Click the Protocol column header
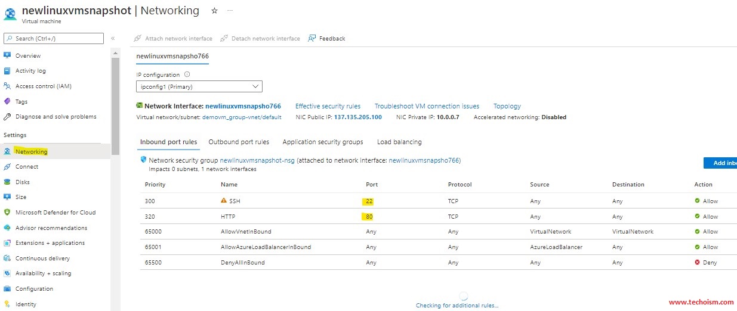Screen dimensions: 737x311 tap(460, 185)
